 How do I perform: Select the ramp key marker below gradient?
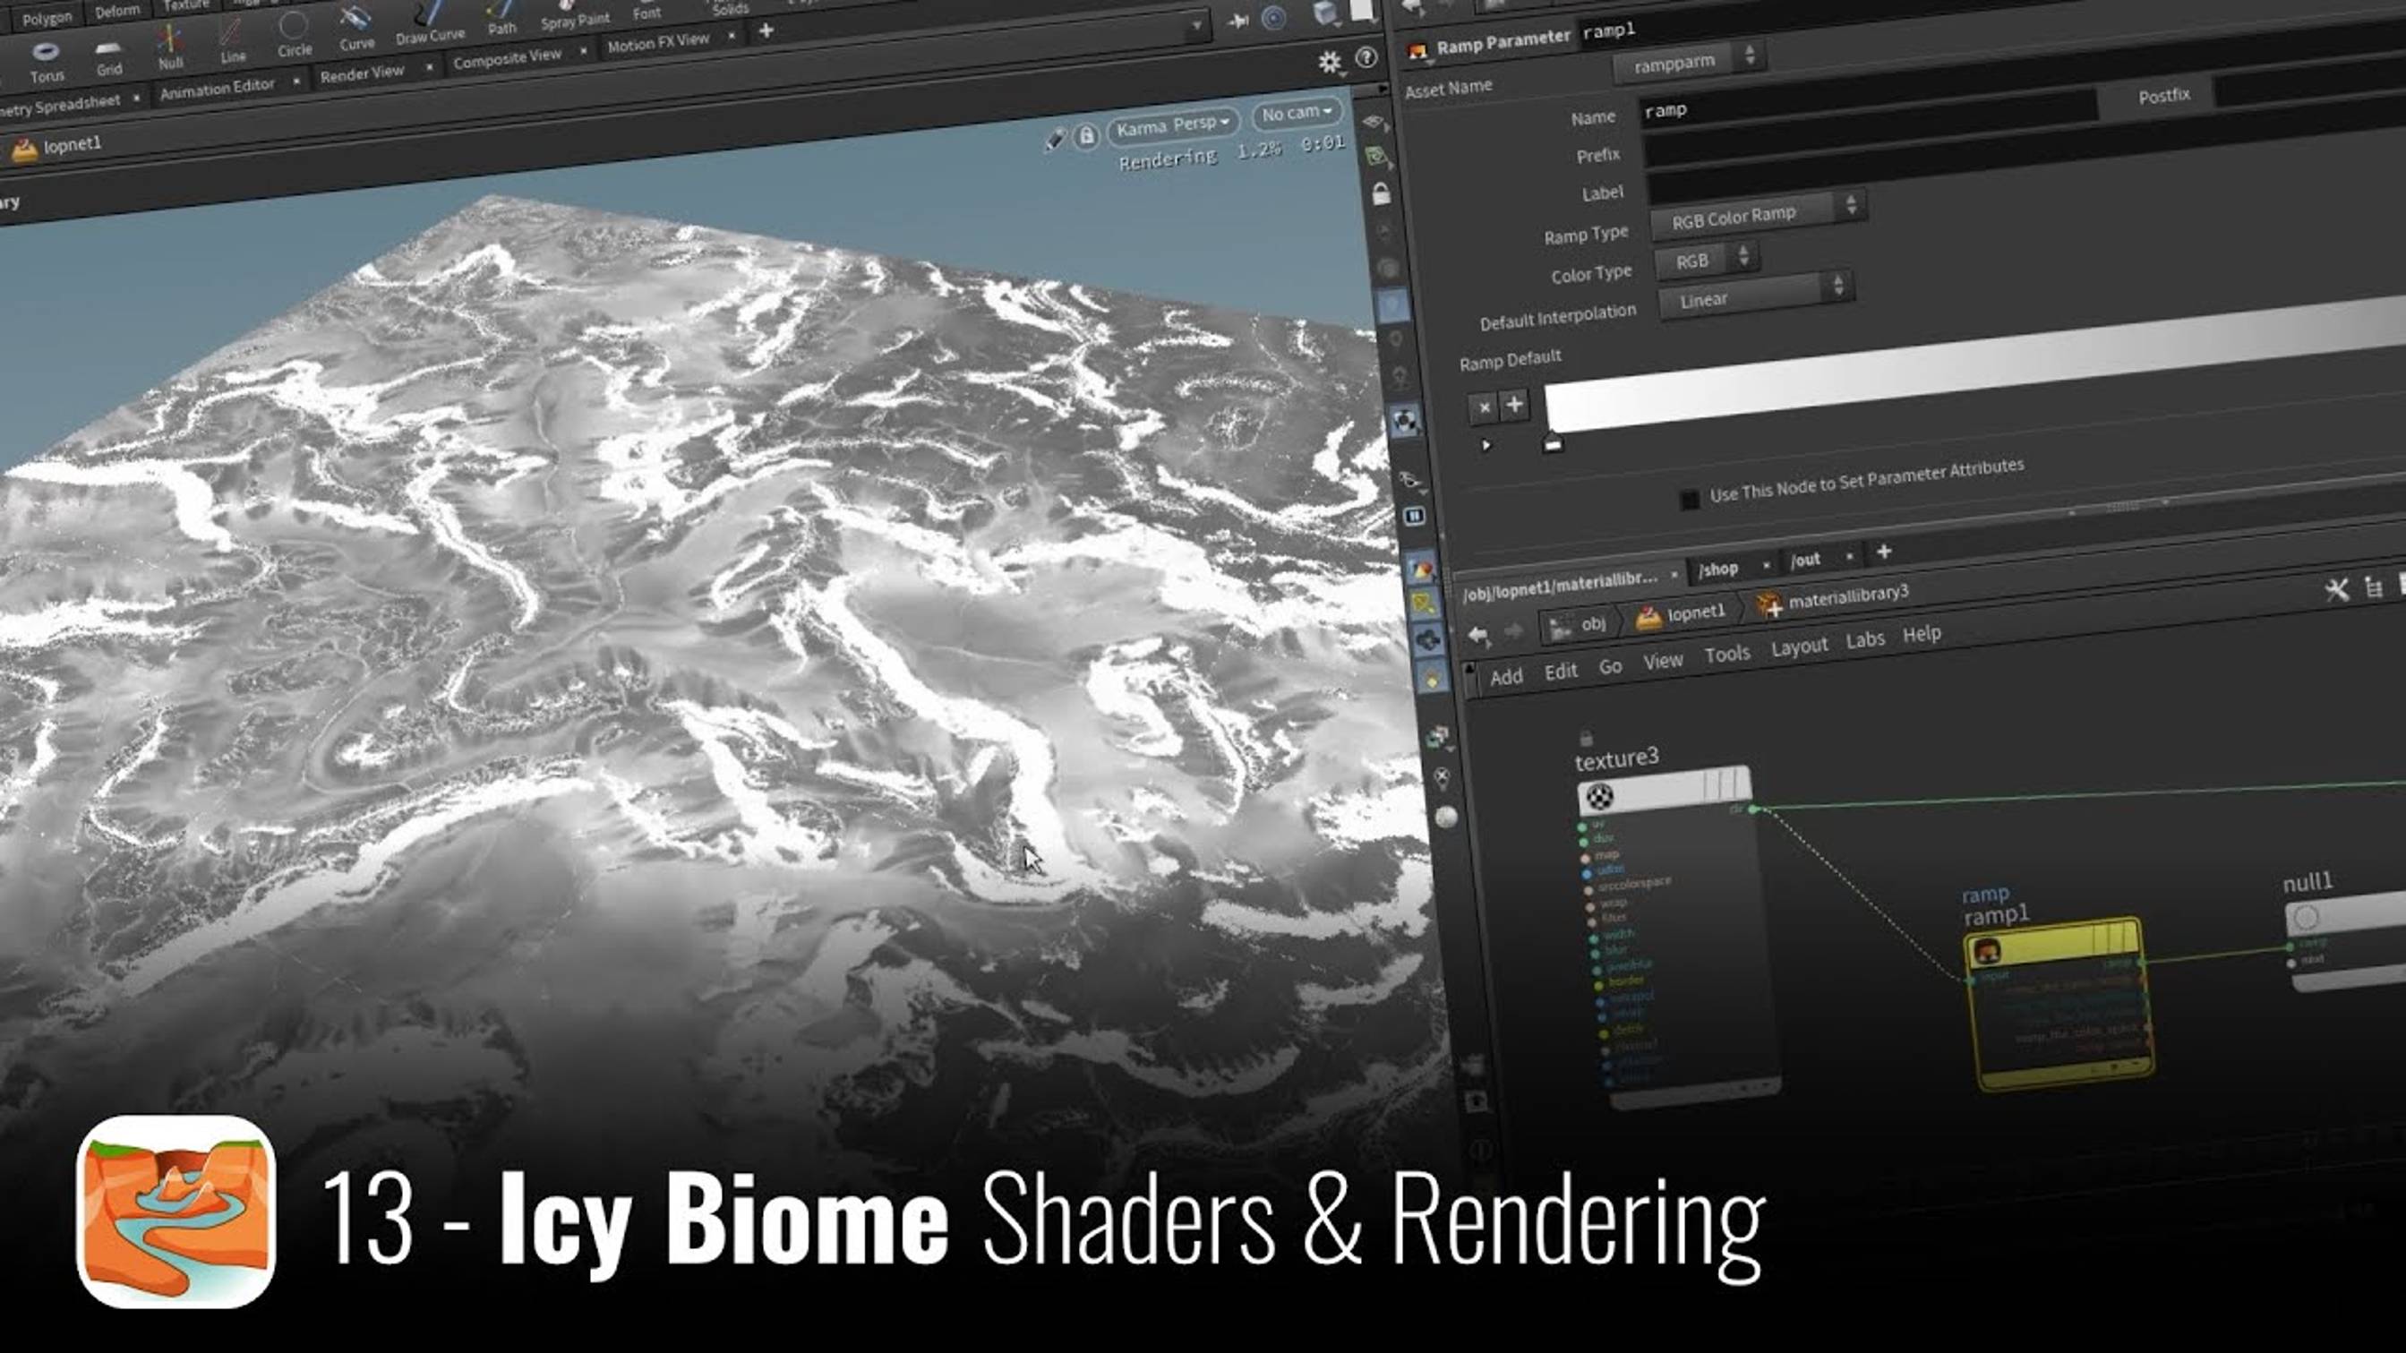pos(1553,442)
